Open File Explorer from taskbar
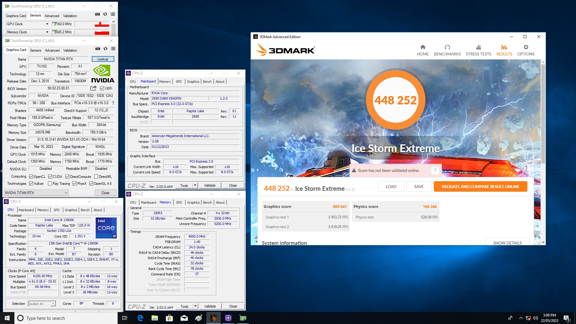Image resolution: width=576 pixels, height=324 pixels. [155, 318]
